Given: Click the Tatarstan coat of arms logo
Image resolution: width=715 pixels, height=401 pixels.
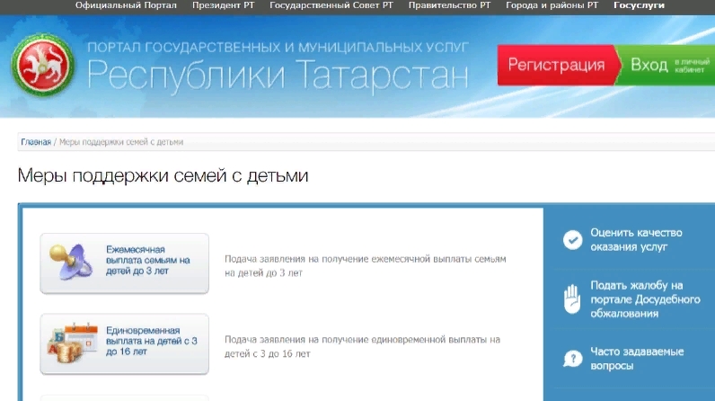Looking at the screenshot, I should (x=43, y=66).
